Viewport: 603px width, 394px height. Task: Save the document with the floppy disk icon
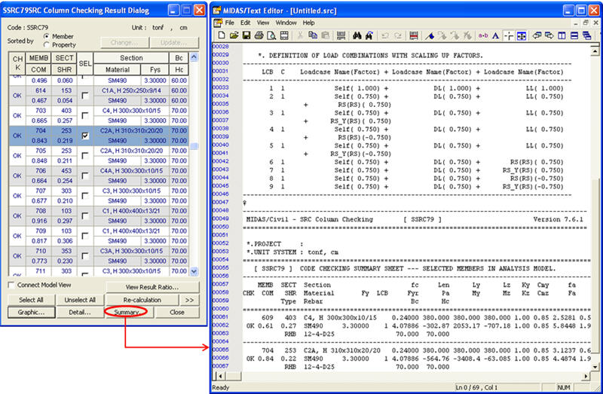point(246,35)
